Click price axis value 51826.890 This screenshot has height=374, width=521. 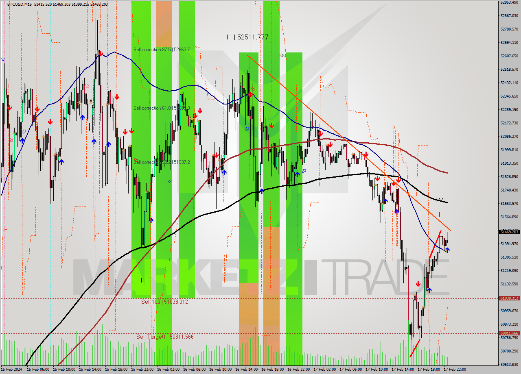pos(510,177)
